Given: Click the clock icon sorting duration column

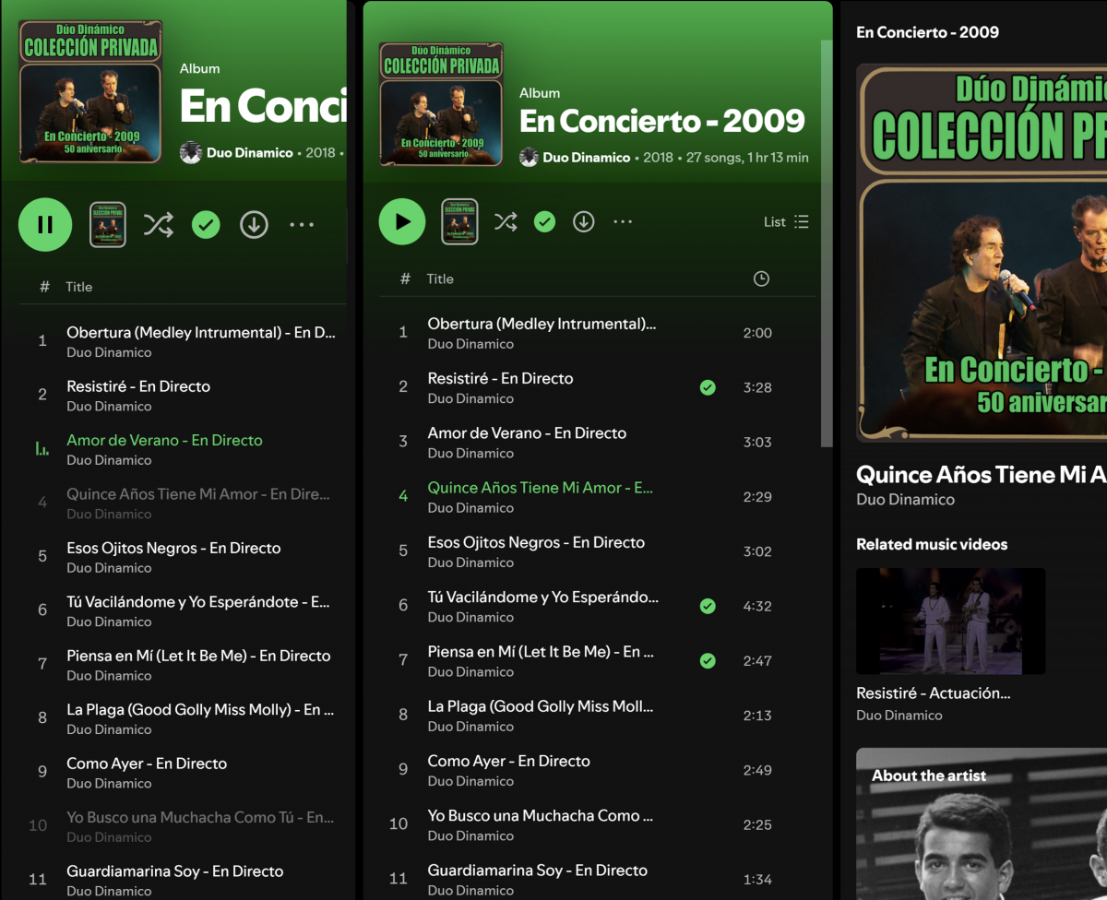Looking at the screenshot, I should [x=760, y=278].
